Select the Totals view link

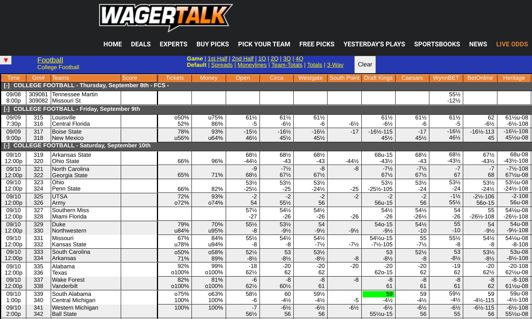point(315,65)
